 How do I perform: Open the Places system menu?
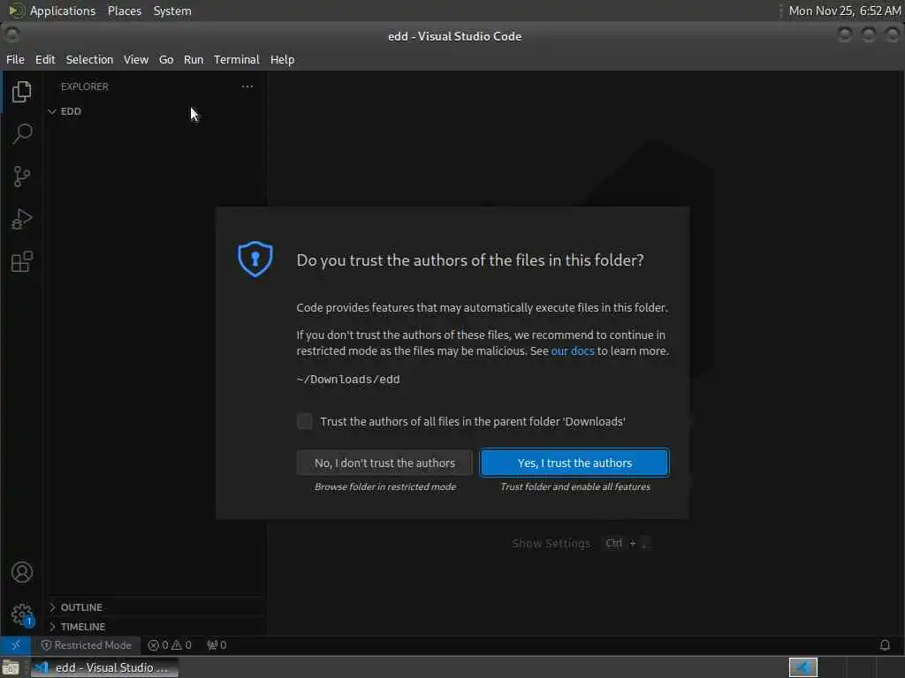[125, 11]
